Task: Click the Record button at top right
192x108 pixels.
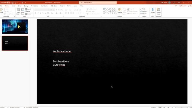Action: pyautogui.click(x=182, y=6)
